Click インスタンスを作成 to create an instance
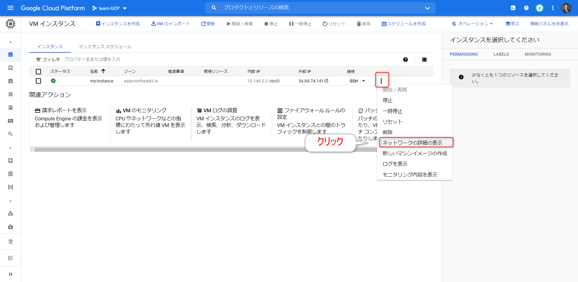578x282 pixels. click(x=118, y=24)
